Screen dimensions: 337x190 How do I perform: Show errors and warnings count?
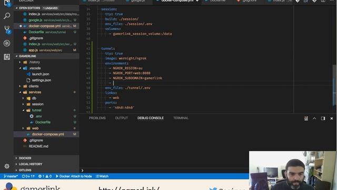tap(45, 176)
